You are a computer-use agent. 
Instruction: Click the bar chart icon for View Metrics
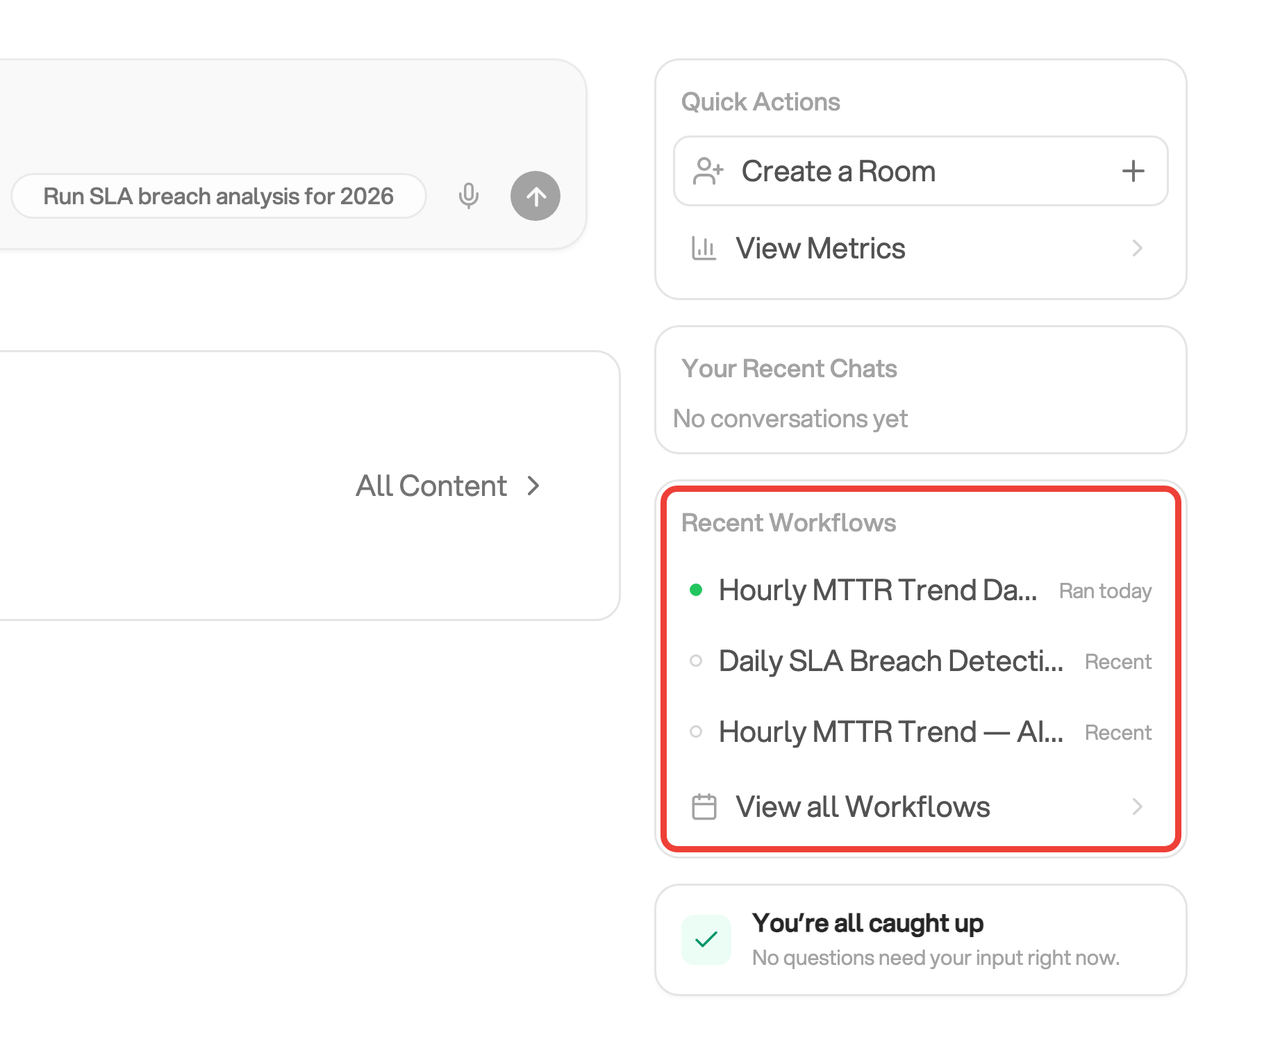coord(704,248)
